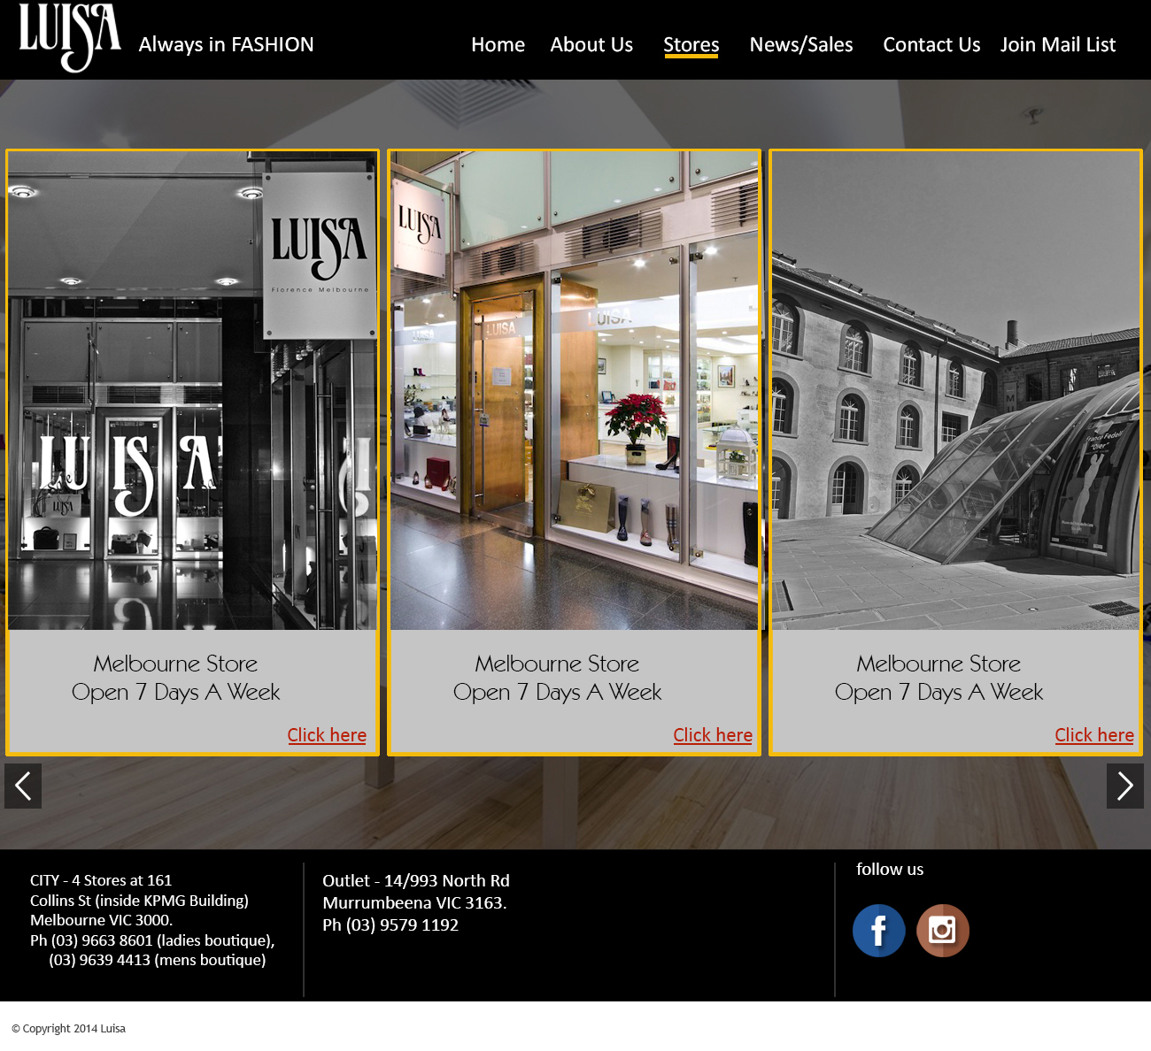The image size is (1151, 1051).
Task: Click the 'CITY - 4 Stores at 161' line
Action: [101, 880]
